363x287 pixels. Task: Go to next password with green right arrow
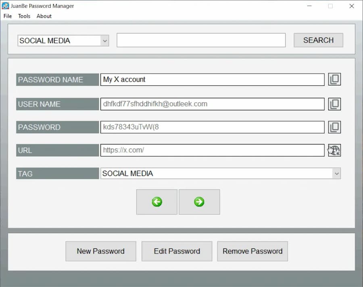[x=199, y=202]
